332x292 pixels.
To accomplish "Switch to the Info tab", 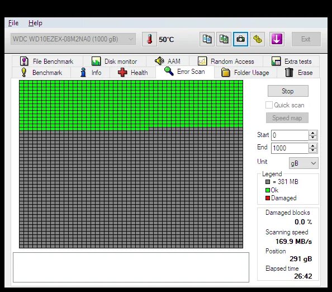I will point(91,73).
